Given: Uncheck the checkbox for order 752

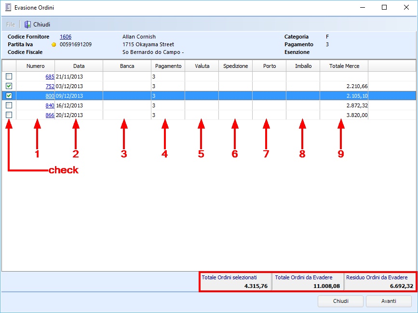Looking at the screenshot, I should click(x=9, y=86).
